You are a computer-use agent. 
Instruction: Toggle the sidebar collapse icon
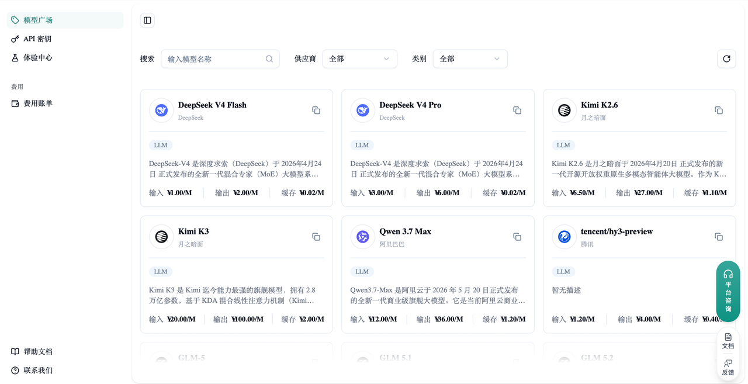pos(147,20)
